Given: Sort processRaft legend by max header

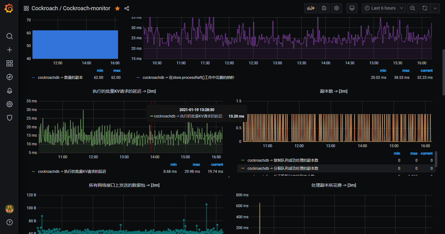Looking at the screenshot, I should pos(406,70).
